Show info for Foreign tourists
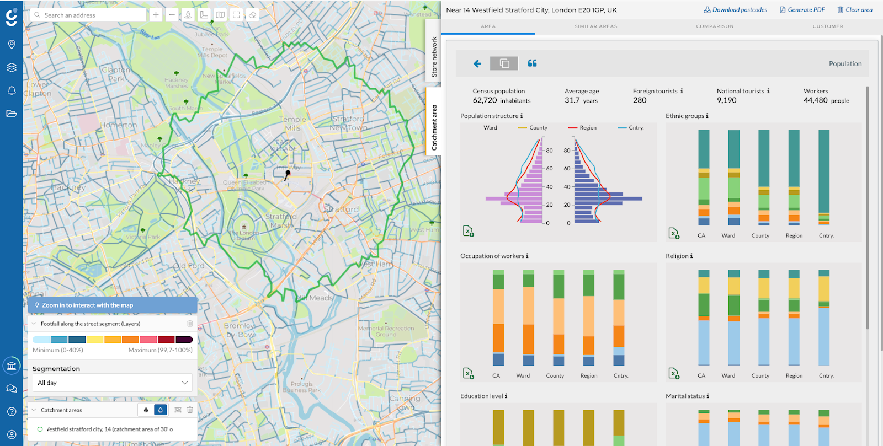This screenshot has height=446, width=883. point(682,91)
